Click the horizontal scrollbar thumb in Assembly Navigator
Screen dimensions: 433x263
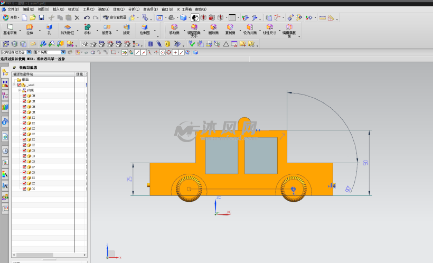coord(34,255)
